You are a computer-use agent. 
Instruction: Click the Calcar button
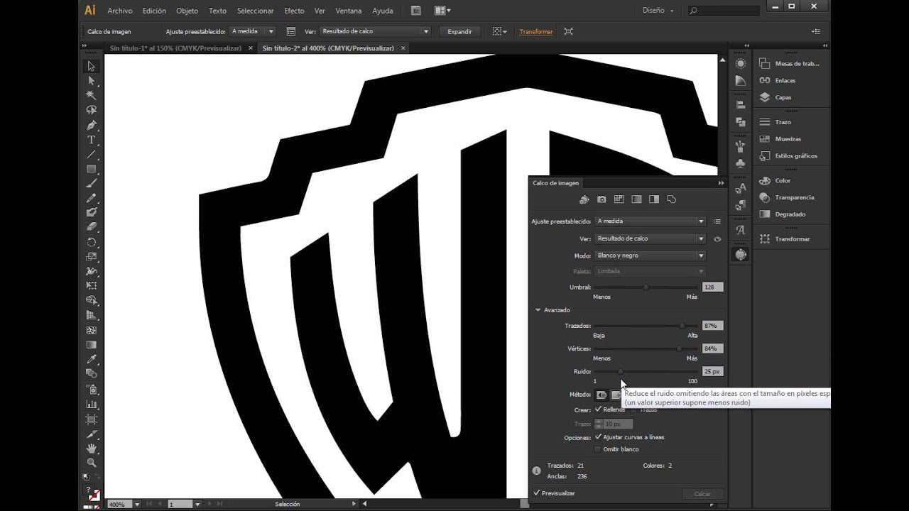coord(702,493)
